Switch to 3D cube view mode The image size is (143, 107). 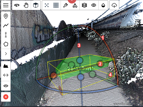coord(35,5)
